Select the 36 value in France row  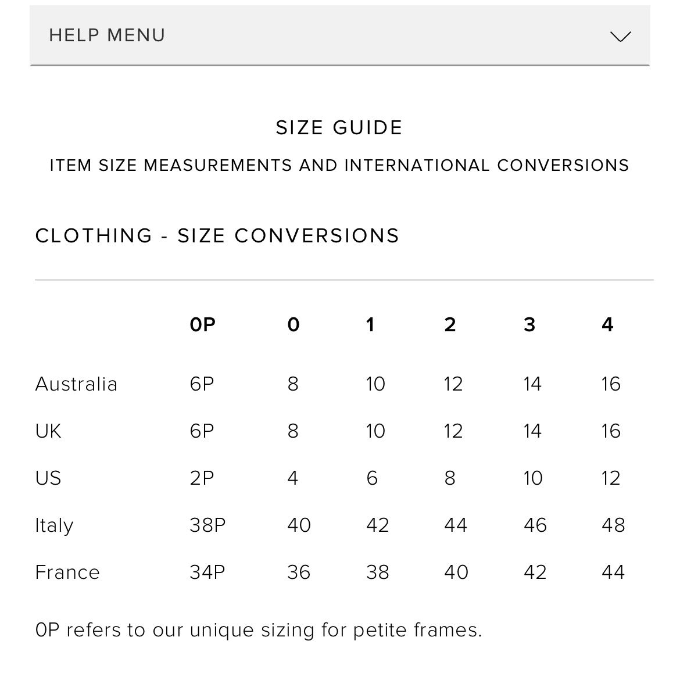tap(299, 572)
